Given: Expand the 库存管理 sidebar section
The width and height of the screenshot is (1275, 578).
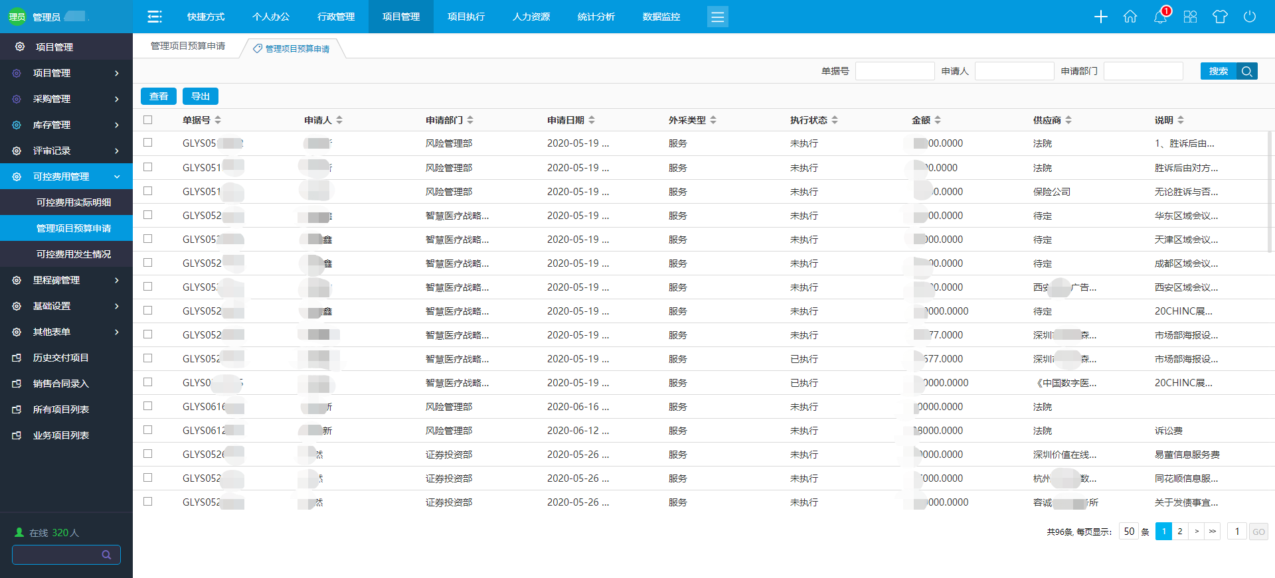Looking at the screenshot, I should [x=66, y=125].
